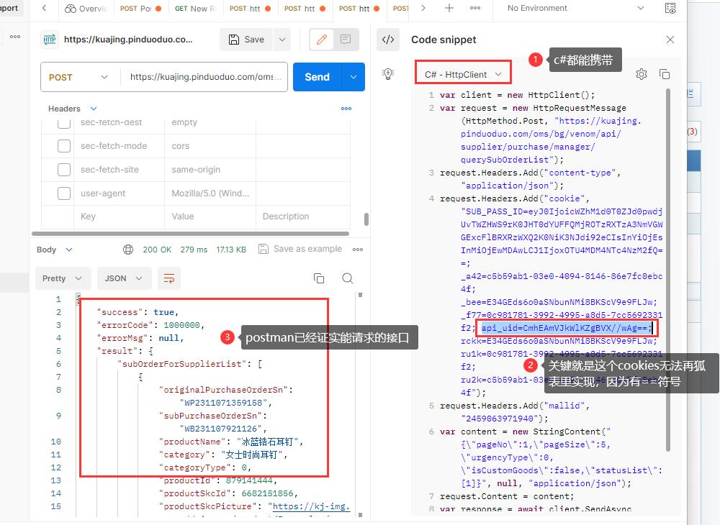Open the comments icon
This screenshot has width=720, height=525.
pos(346,40)
